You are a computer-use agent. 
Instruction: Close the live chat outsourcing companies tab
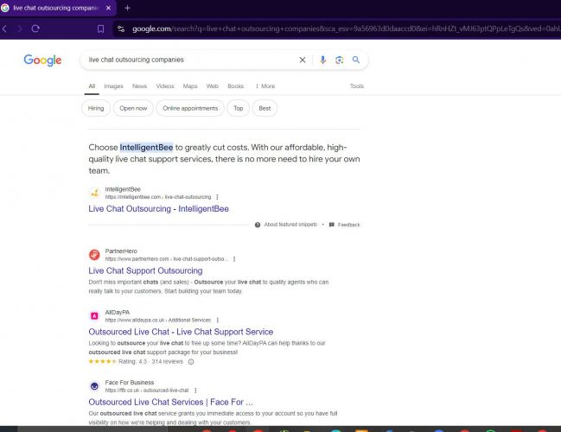coord(108,8)
